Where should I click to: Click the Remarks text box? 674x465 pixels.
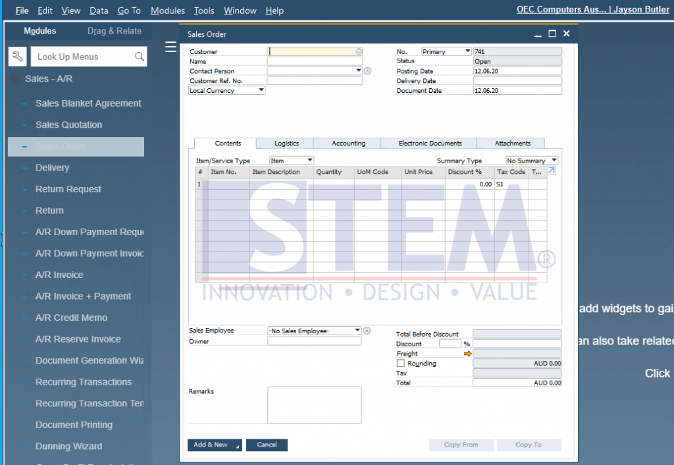[314, 404]
